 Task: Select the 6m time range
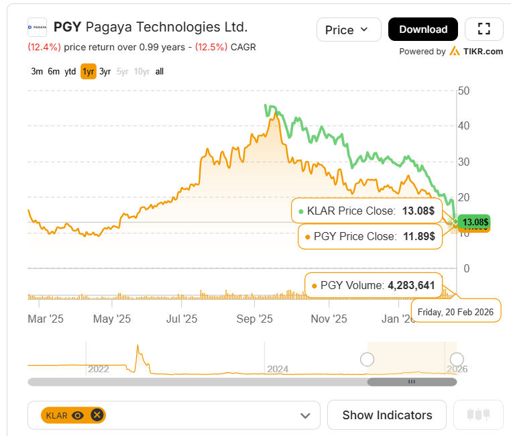[x=54, y=71]
